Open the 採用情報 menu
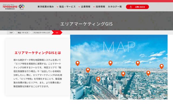The height and width of the screenshot is (108, 173). pos(100,7)
